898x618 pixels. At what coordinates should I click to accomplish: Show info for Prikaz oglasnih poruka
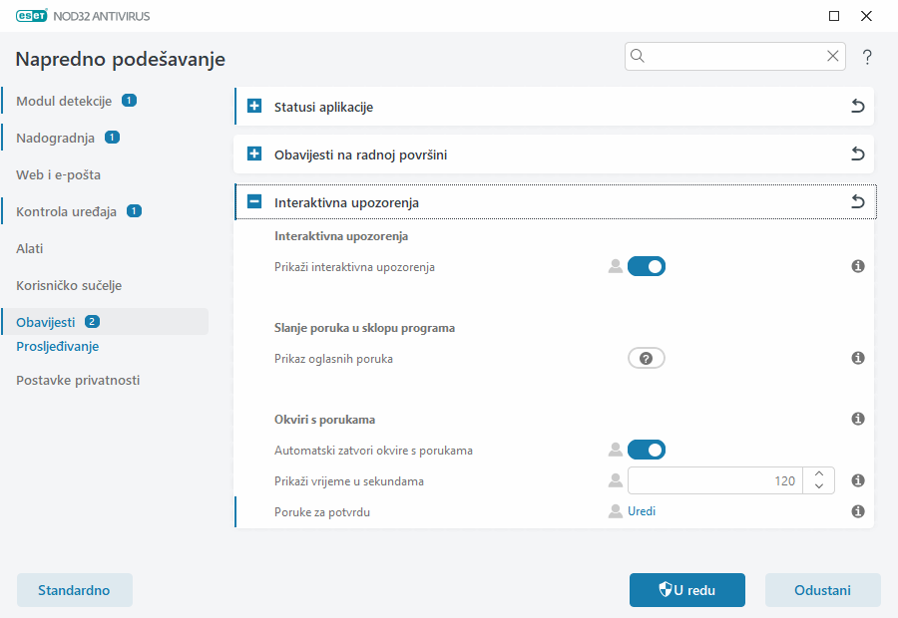coord(857,358)
